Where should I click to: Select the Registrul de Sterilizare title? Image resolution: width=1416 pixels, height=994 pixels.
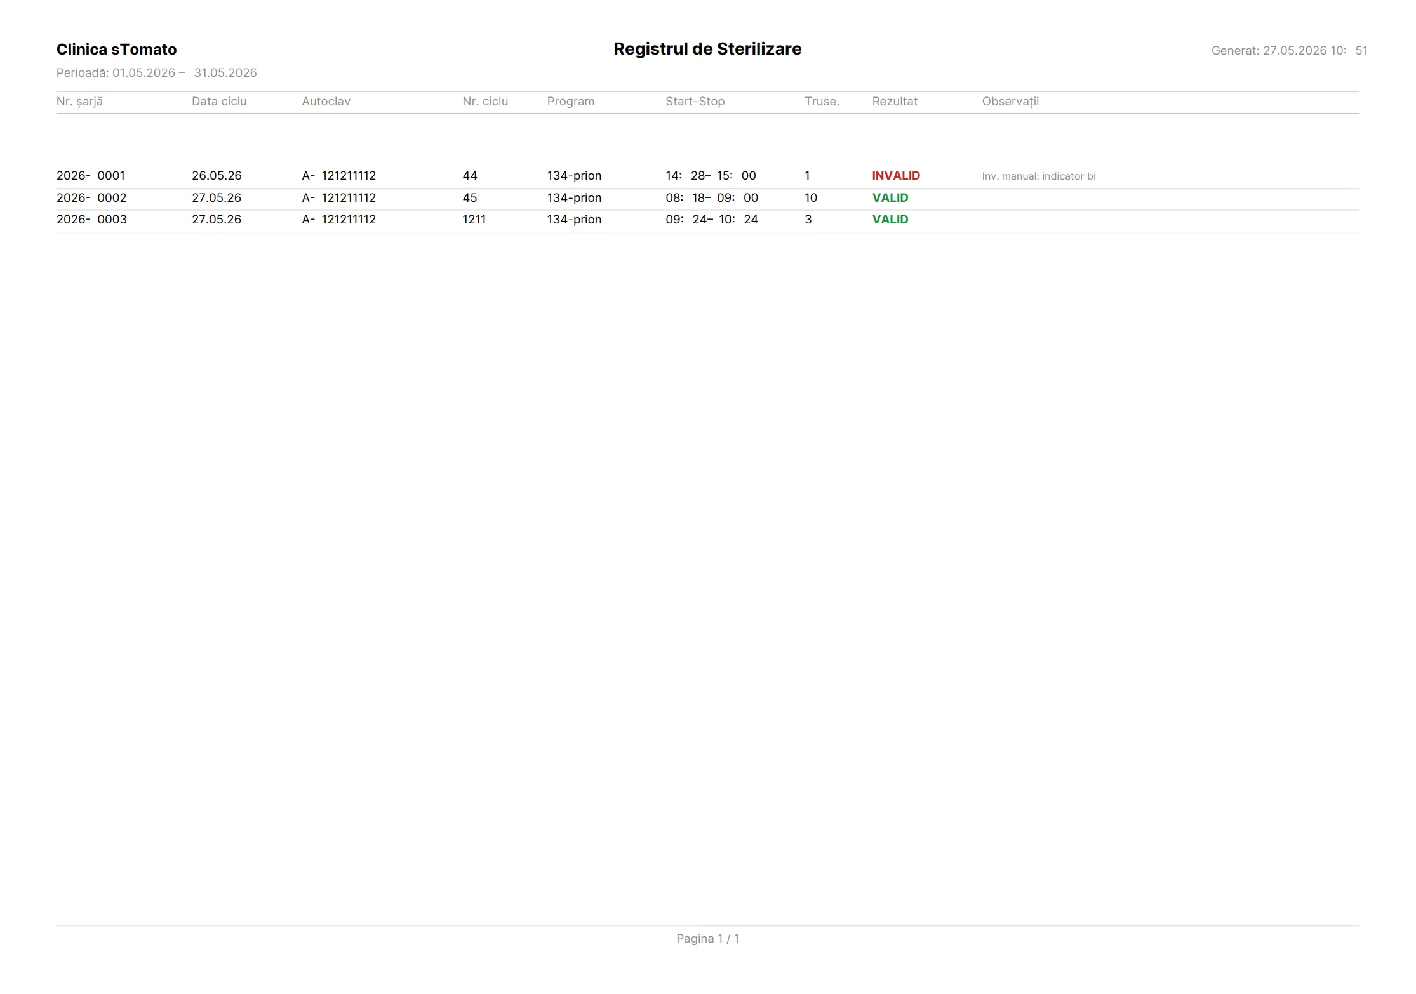pyautogui.click(x=707, y=49)
